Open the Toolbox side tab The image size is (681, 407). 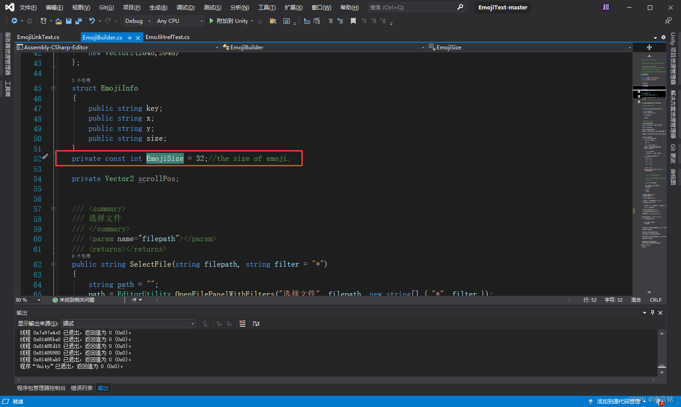(x=8, y=89)
